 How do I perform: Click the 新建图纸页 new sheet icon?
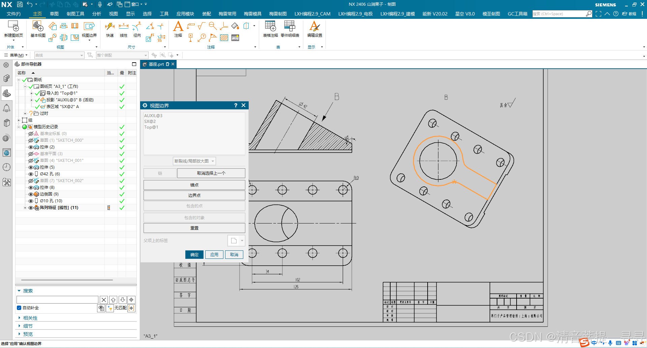(x=13, y=26)
